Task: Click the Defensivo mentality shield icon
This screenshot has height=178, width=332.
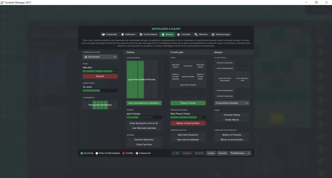Action: [x=122, y=34]
